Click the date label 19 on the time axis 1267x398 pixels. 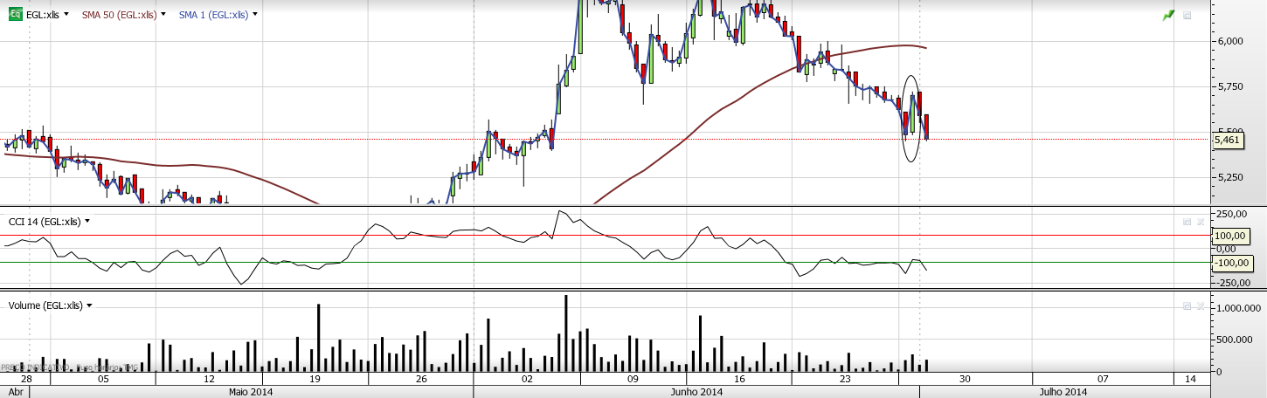click(x=315, y=380)
